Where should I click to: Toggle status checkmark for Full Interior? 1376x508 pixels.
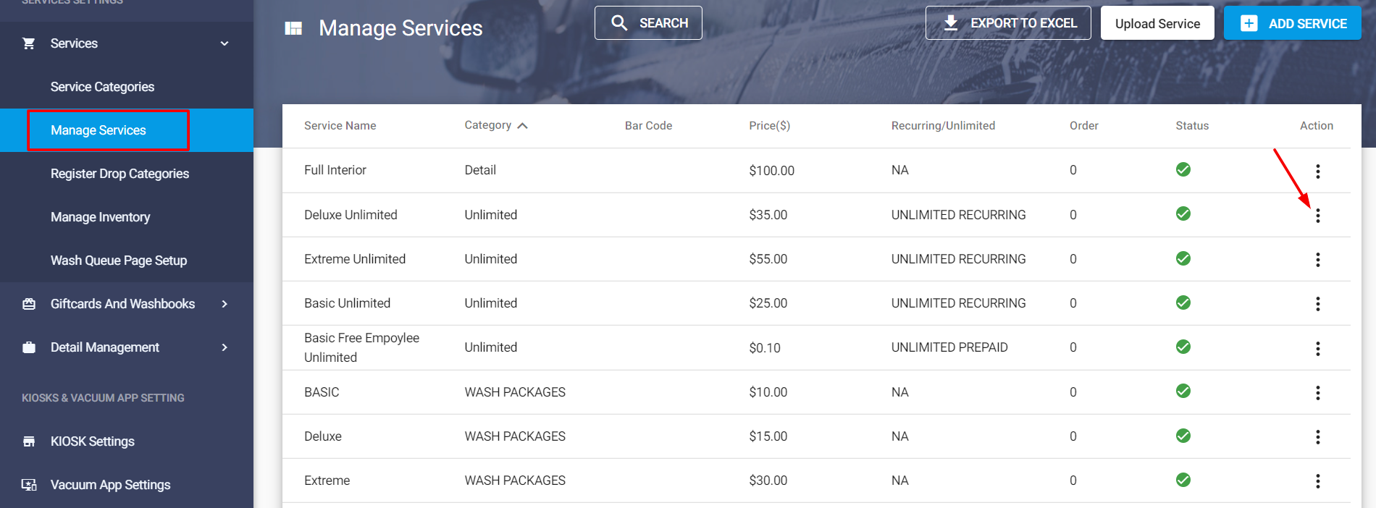tap(1183, 169)
